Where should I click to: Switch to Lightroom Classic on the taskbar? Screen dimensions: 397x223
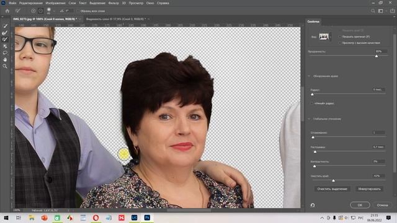click(134, 217)
